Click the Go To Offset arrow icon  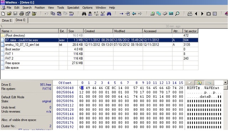point(121,14)
